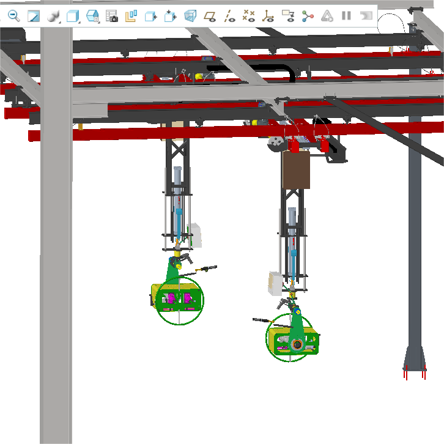
Task: Click the yellow L-shaped bars toolbar icon
Action: [131, 17]
